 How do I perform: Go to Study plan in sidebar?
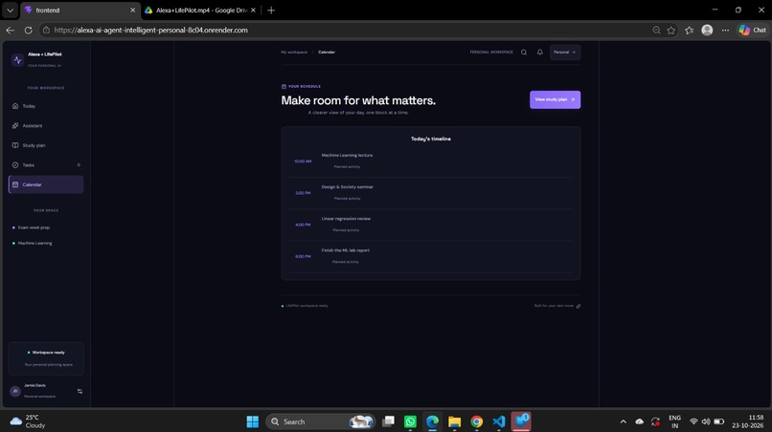[46, 145]
